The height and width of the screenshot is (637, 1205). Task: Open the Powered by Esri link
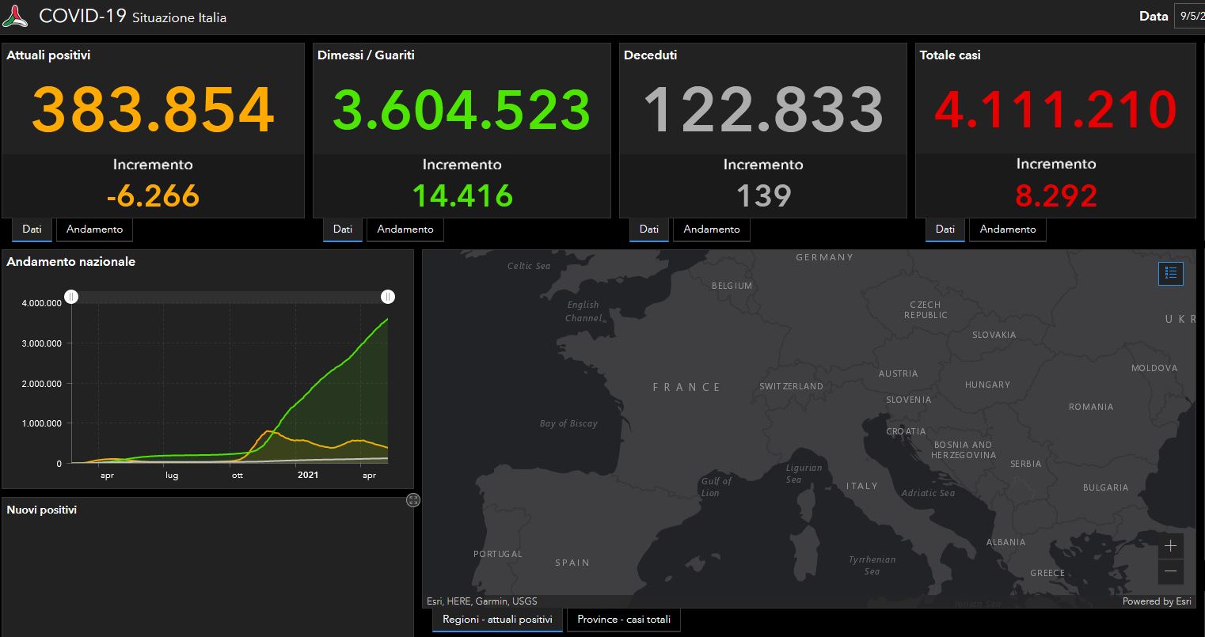(1156, 601)
